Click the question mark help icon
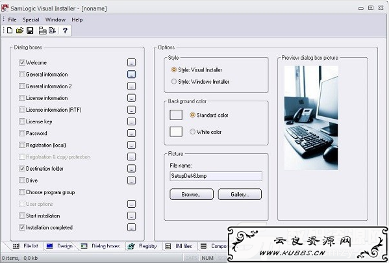 (x=65, y=31)
